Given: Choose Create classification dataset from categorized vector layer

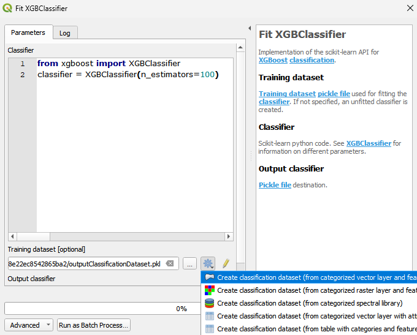Looking at the screenshot, I should (309, 277).
